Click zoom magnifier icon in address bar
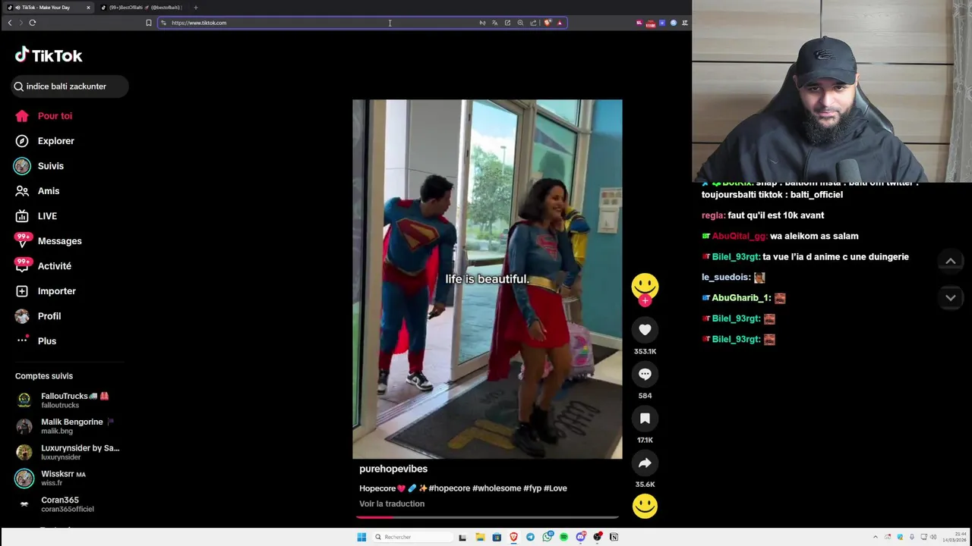 (520, 23)
